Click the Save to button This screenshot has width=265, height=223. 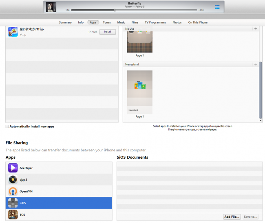[250, 217]
